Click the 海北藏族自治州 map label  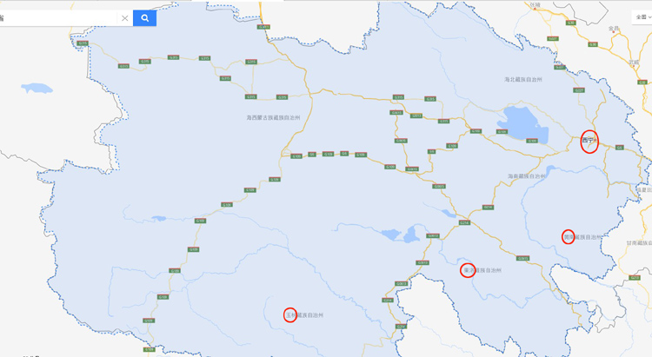pyautogui.click(x=523, y=79)
